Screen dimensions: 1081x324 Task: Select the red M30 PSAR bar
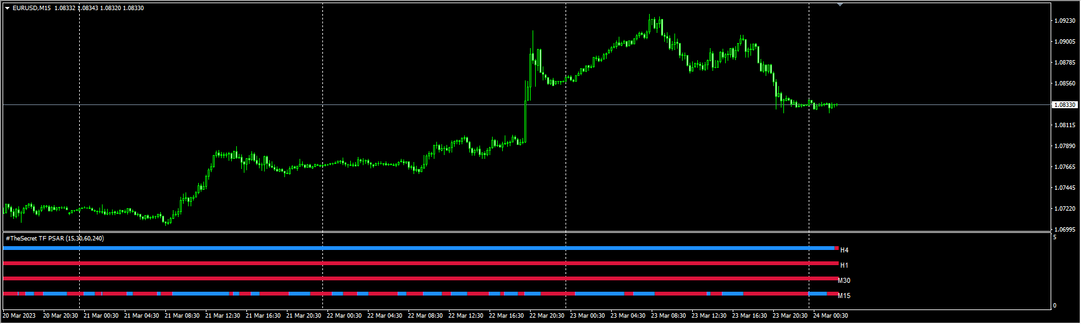(x=420, y=278)
